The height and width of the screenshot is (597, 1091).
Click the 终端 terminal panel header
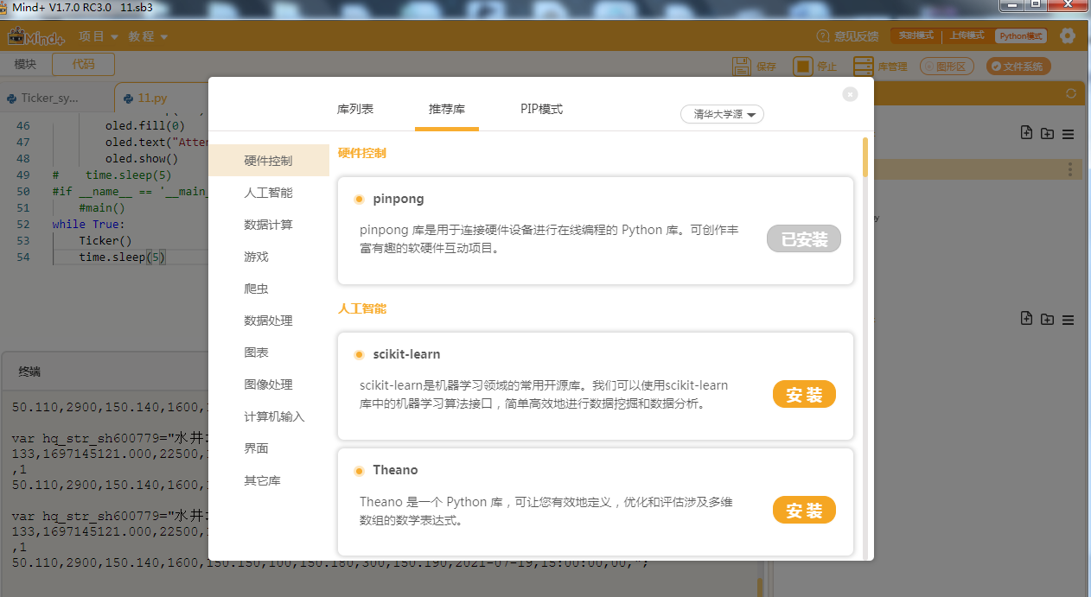29,372
